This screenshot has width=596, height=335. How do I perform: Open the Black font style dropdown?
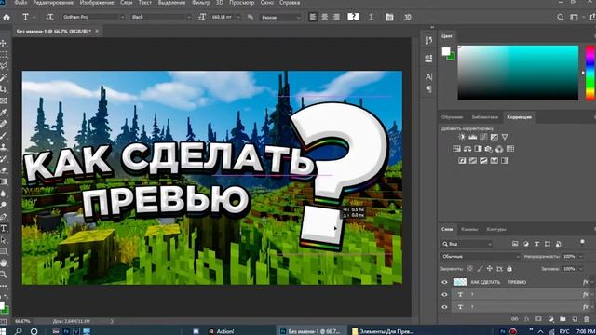pos(161,17)
